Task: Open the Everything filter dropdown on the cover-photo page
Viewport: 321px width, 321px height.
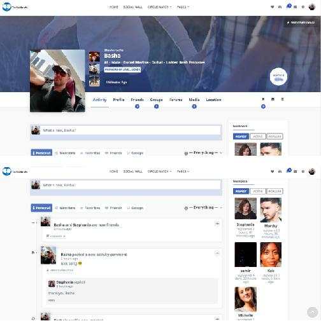Action: 203,153
